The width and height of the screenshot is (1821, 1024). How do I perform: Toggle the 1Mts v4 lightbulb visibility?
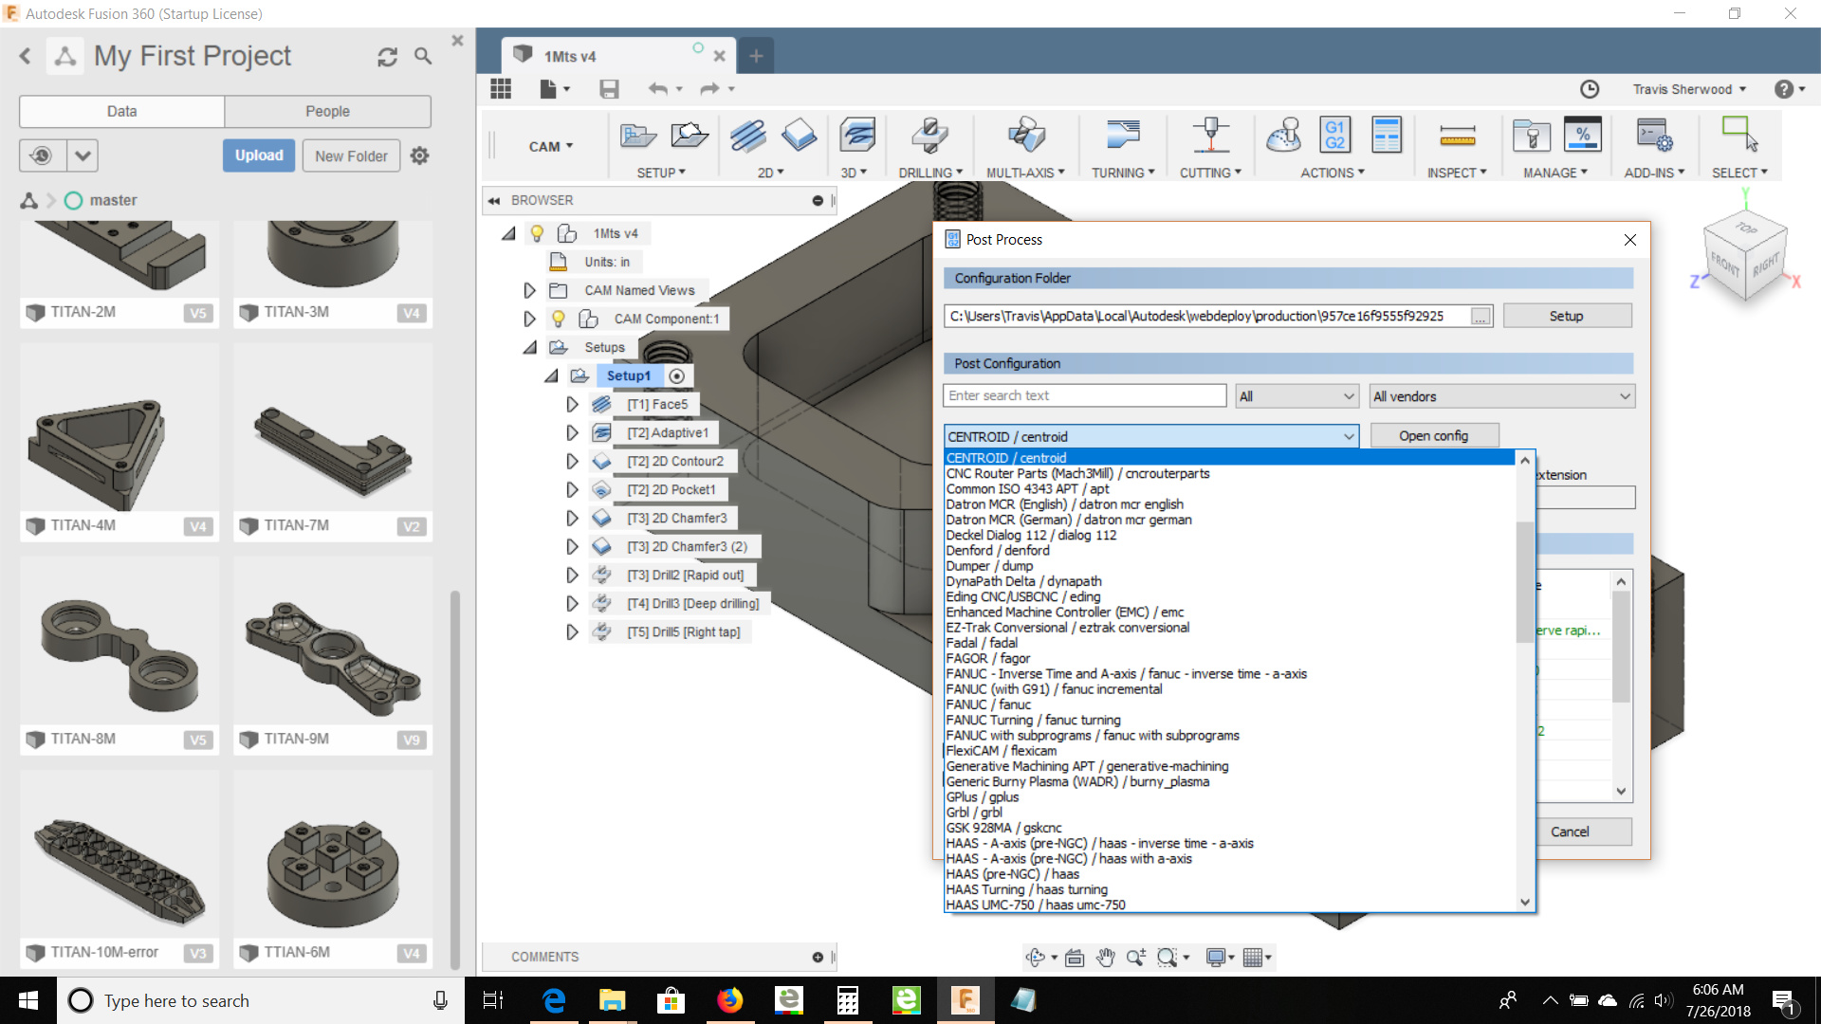coord(537,233)
